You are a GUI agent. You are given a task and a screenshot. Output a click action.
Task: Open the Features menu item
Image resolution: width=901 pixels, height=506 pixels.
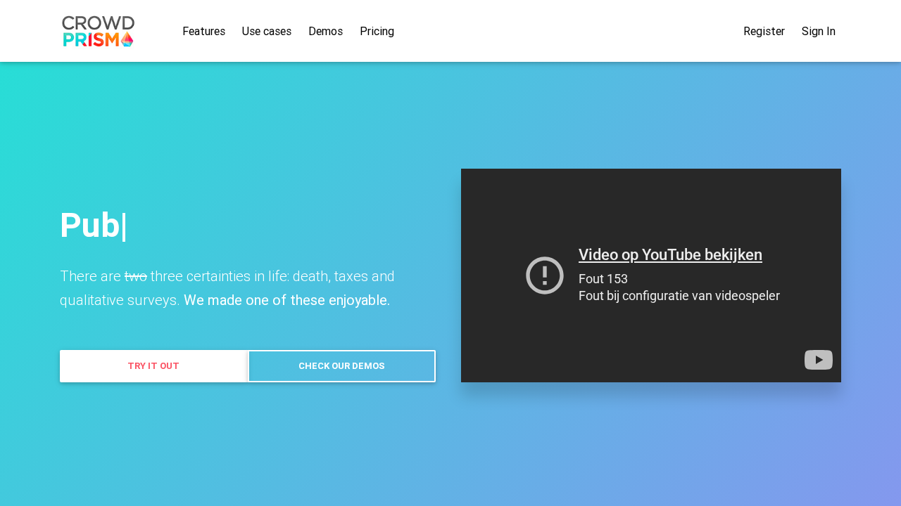coord(203,31)
